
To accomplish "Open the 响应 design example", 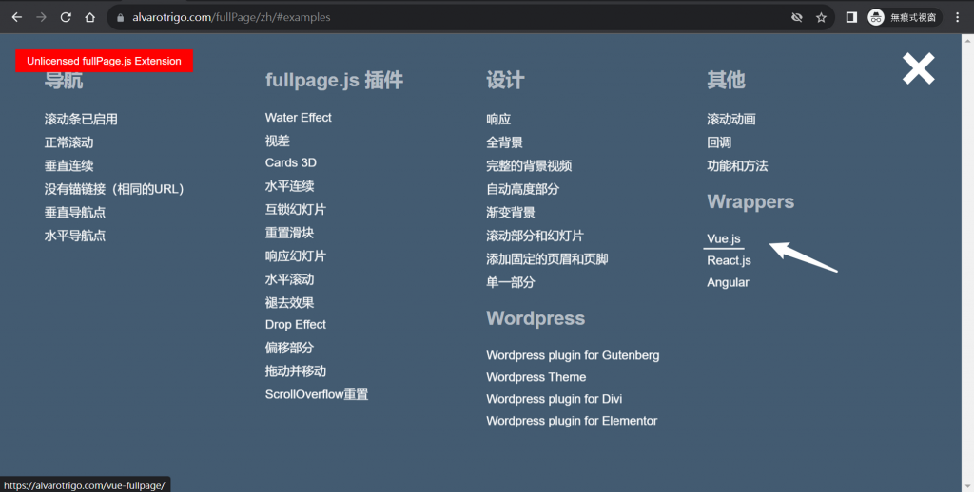I will (x=498, y=119).
